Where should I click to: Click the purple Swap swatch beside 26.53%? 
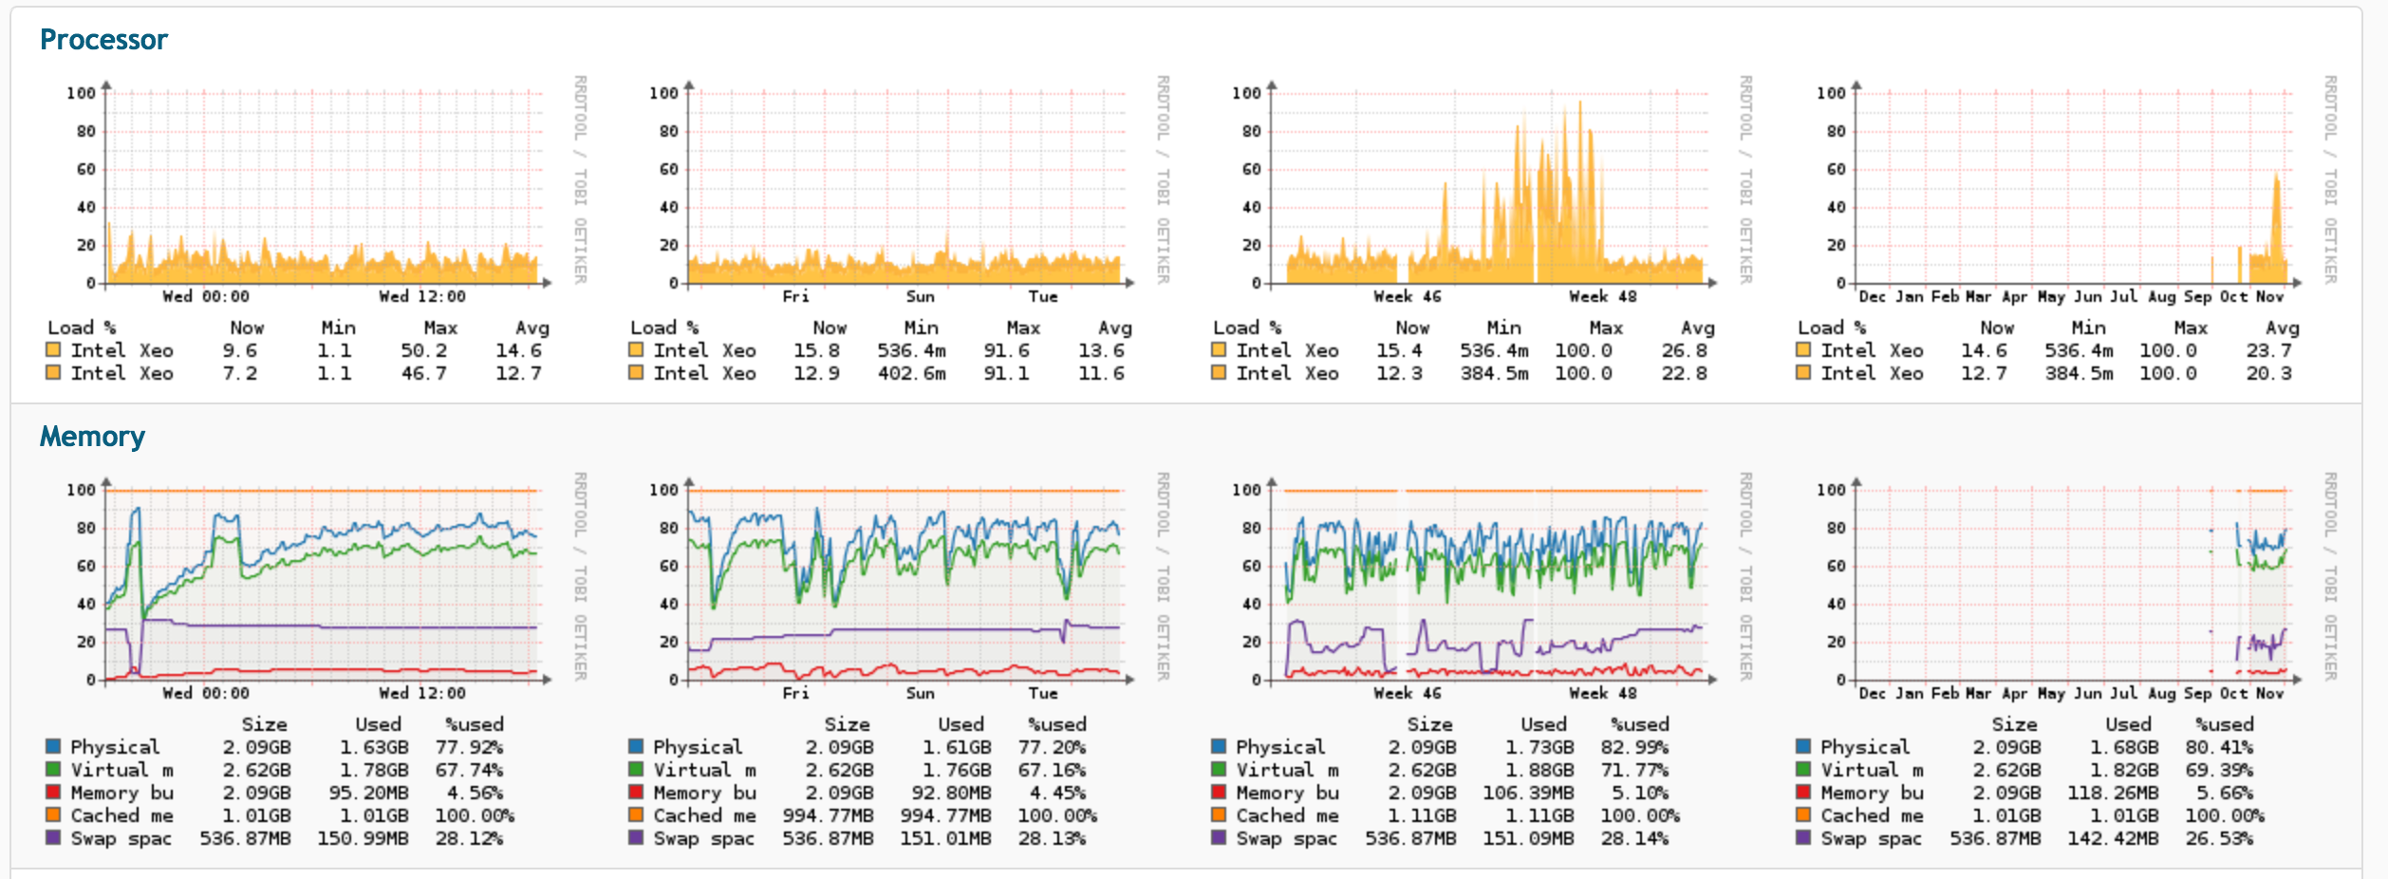(x=1803, y=837)
